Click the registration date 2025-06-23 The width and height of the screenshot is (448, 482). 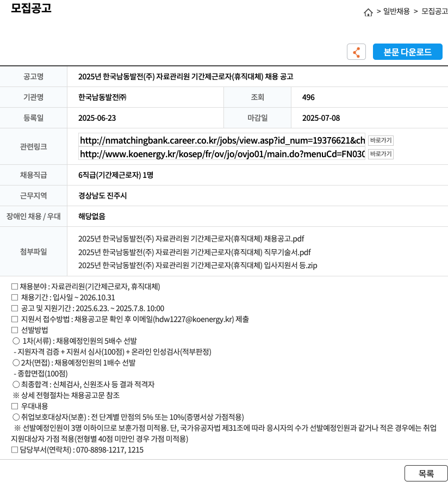[x=97, y=118]
